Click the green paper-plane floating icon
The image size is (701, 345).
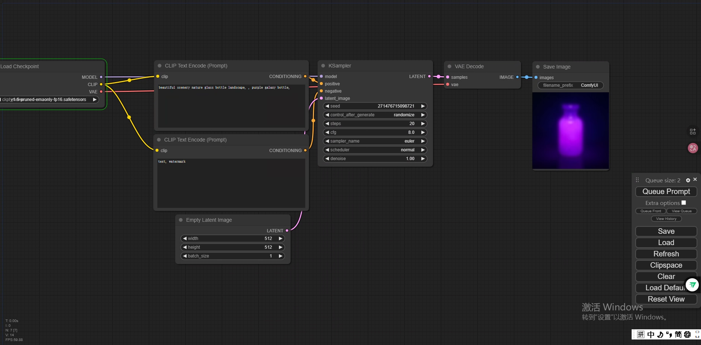coord(692,285)
